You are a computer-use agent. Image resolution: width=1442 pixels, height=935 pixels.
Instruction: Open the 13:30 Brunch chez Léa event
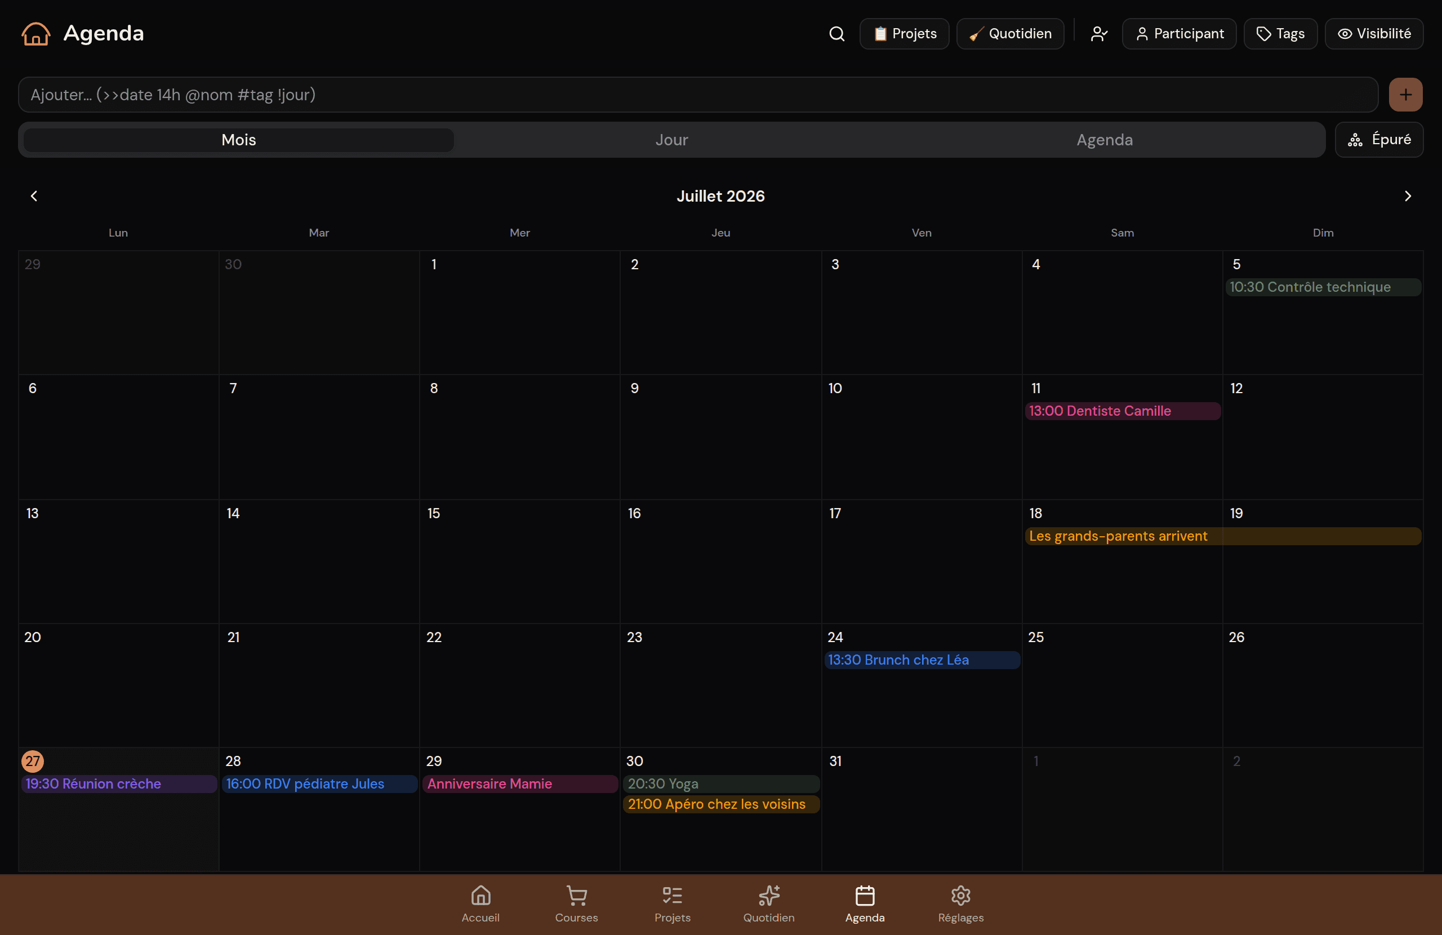pyautogui.click(x=922, y=660)
